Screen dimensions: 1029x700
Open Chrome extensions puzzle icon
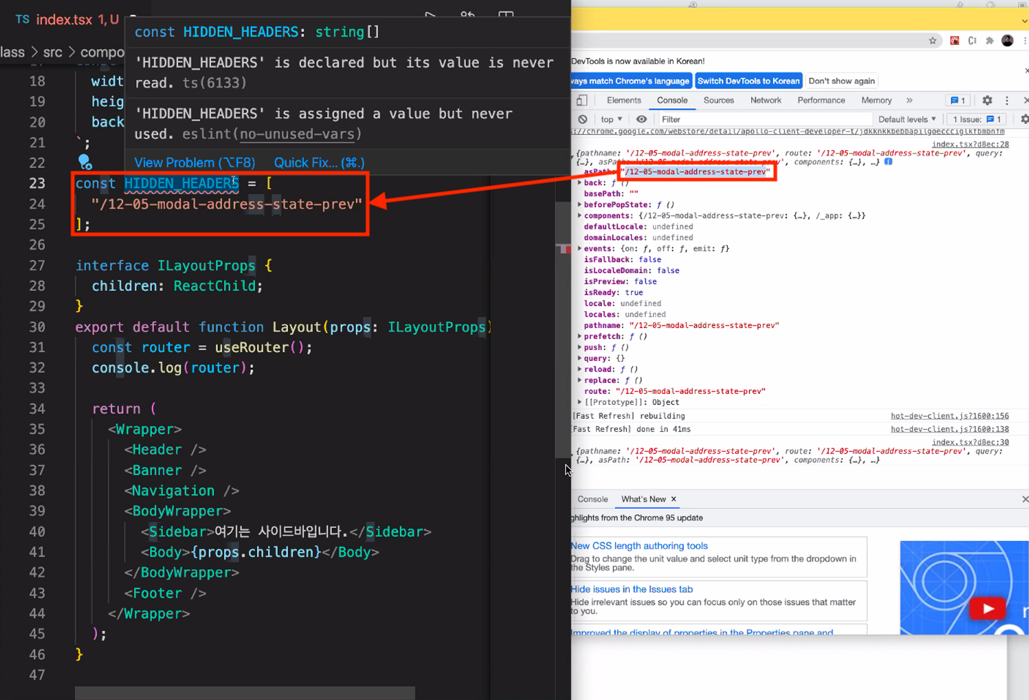(x=989, y=41)
